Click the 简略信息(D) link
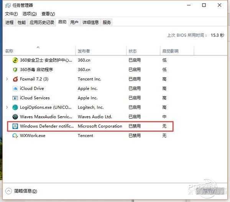 [26, 191]
